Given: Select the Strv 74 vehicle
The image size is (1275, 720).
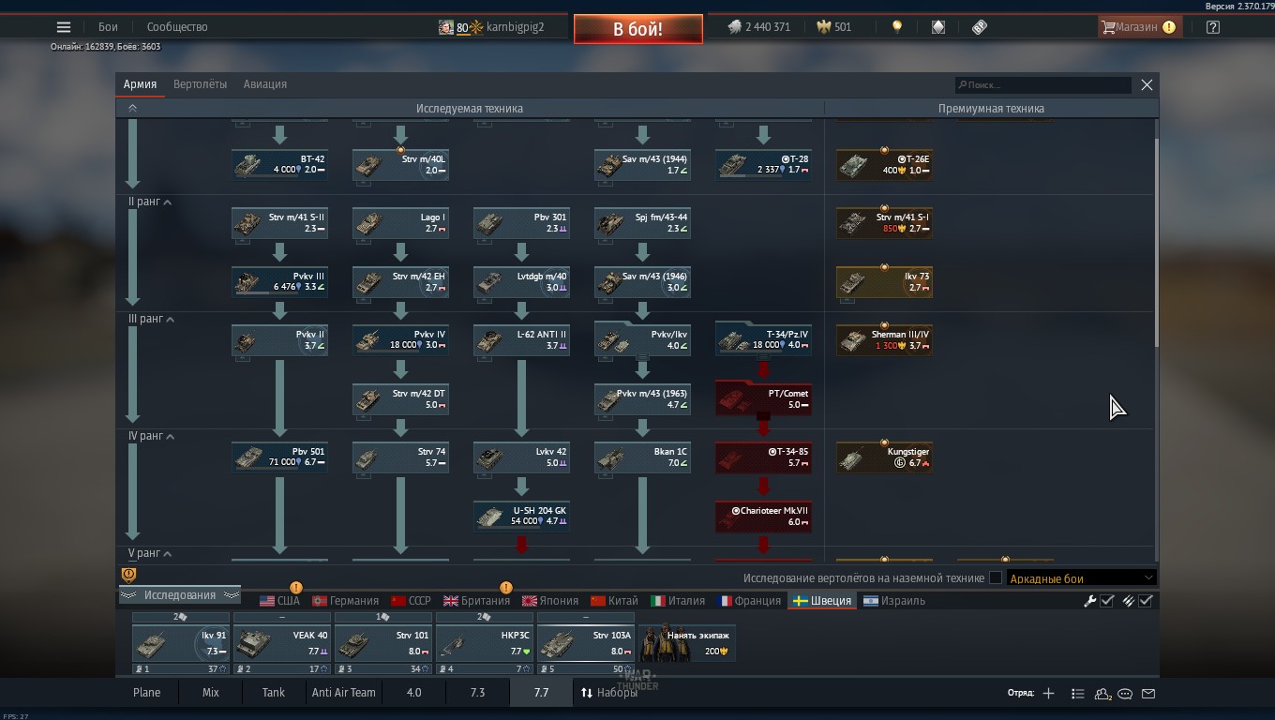Looking at the screenshot, I should point(400,457).
